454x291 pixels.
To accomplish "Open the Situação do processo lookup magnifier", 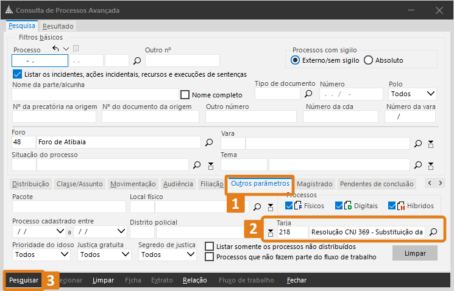I will 197,165.
